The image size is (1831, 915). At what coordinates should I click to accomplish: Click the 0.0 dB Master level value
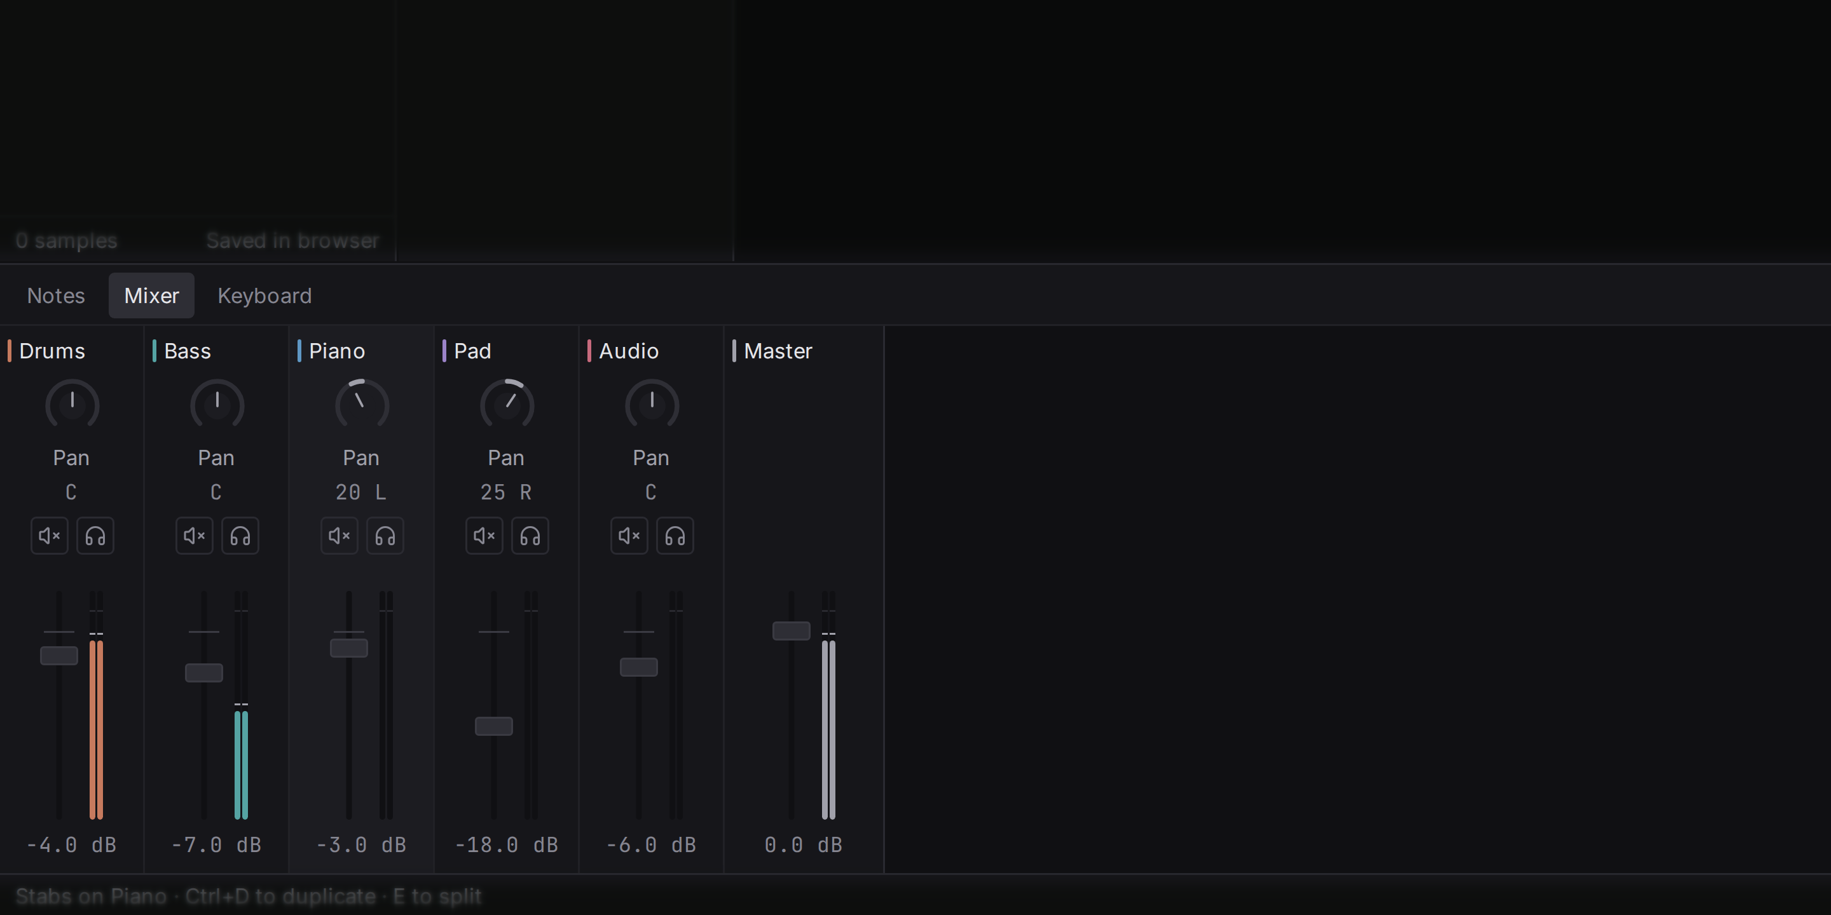pos(804,845)
